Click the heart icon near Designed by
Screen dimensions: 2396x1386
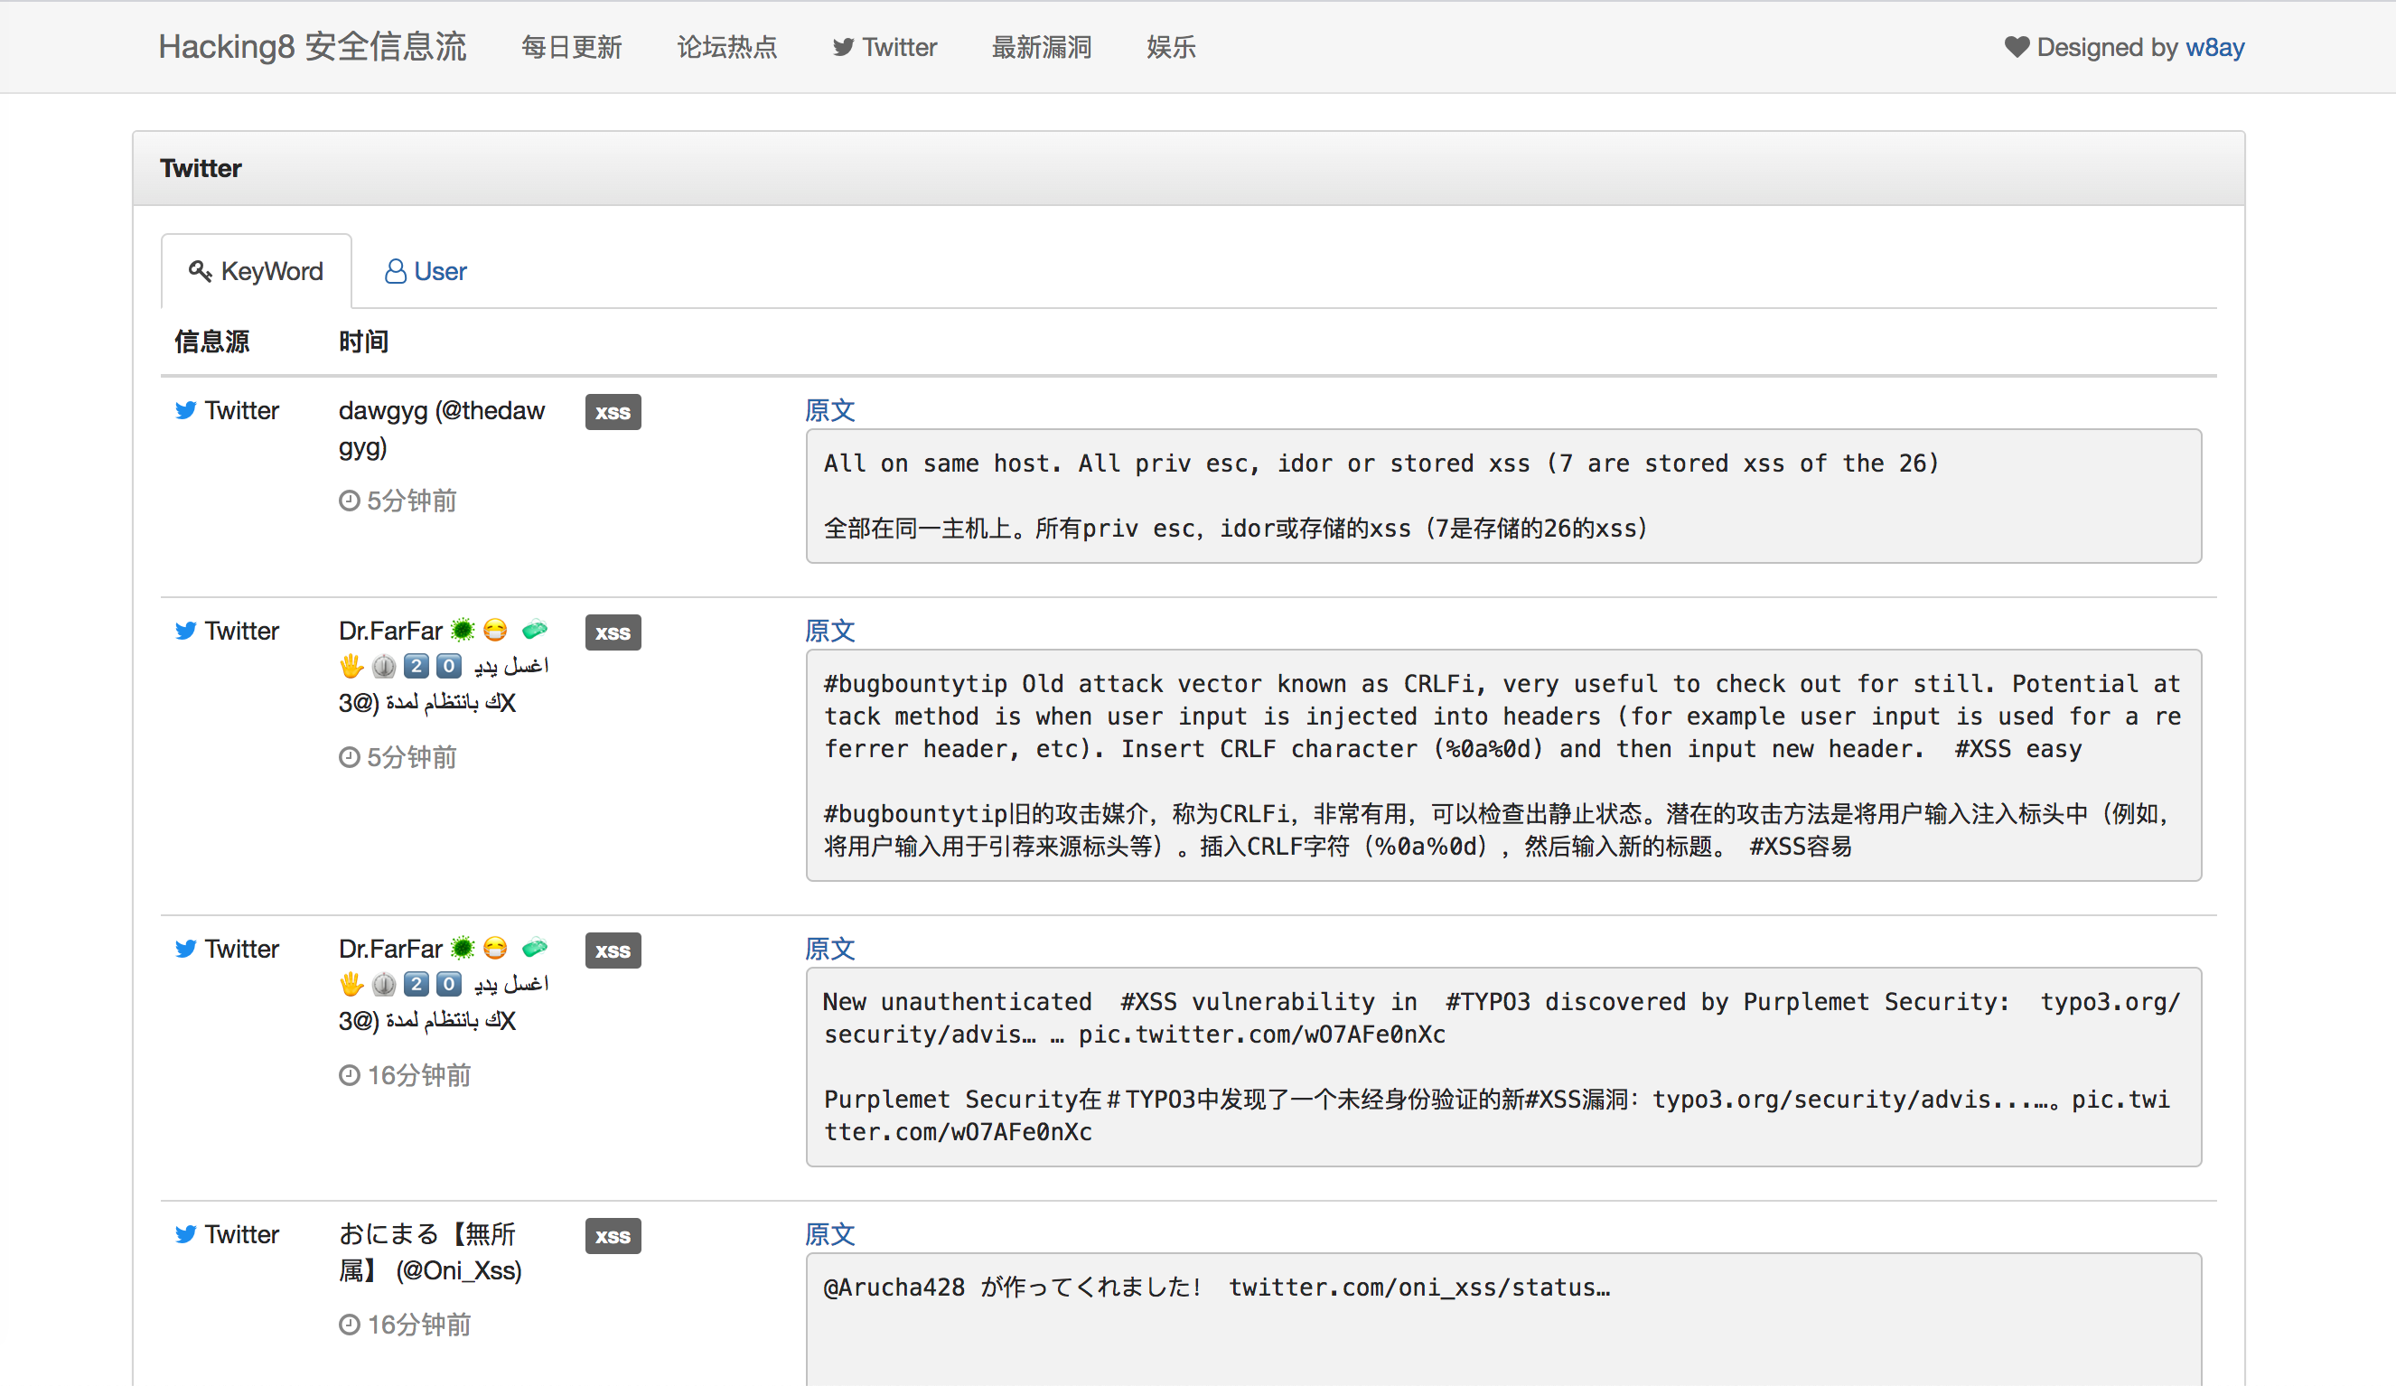coord(2017,47)
